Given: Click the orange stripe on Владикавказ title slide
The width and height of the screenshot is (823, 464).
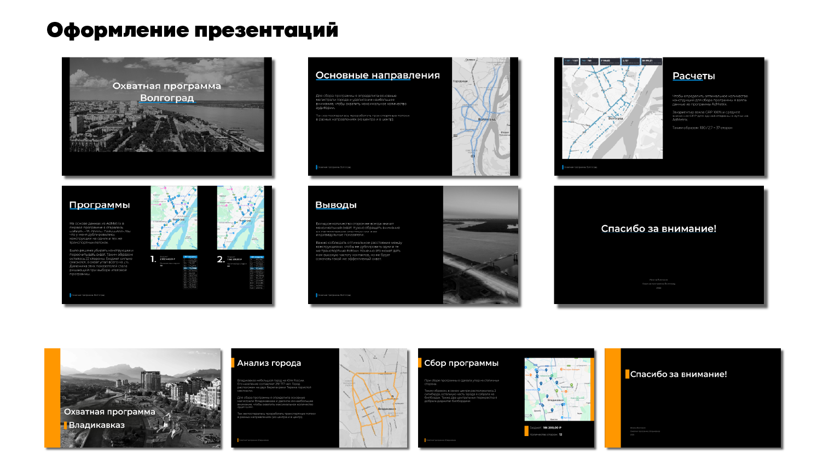Looking at the screenshot, I should [52, 398].
